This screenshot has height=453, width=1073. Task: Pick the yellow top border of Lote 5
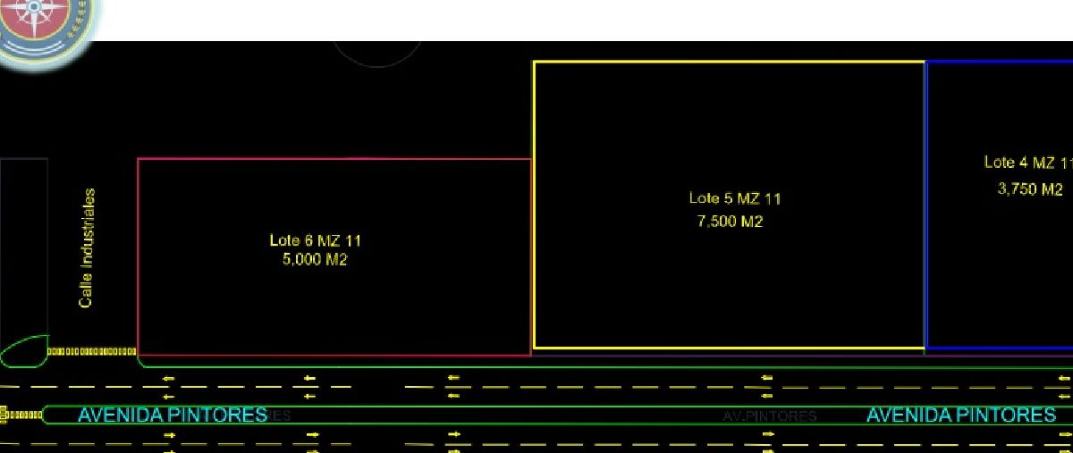[x=729, y=62]
